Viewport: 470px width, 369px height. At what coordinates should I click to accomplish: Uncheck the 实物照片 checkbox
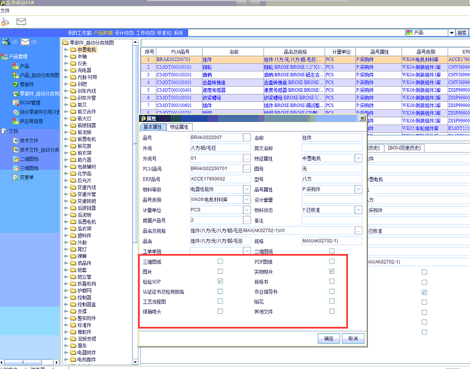pos(332,272)
